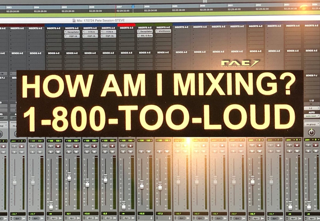This screenshot has height=221, width=320.
Task: Open the 1176 A insert on the -8.5 strip
Action: tap(108, 32)
